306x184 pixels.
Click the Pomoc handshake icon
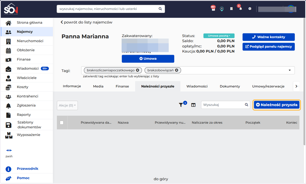point(8,178)
